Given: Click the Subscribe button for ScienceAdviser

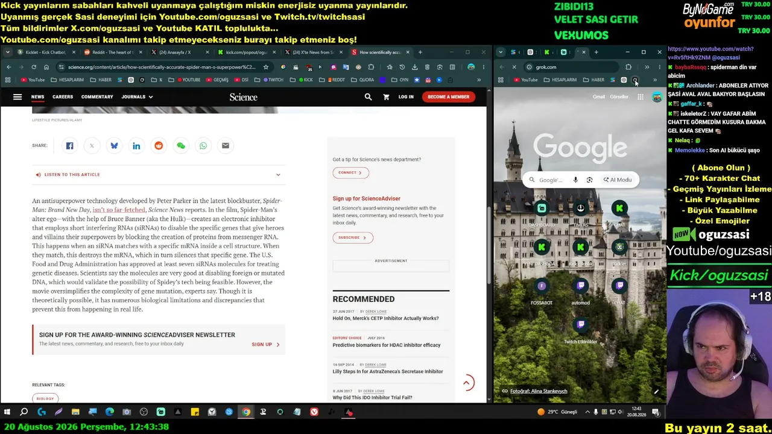Looking at the screenshot, I should pos(353,237).
